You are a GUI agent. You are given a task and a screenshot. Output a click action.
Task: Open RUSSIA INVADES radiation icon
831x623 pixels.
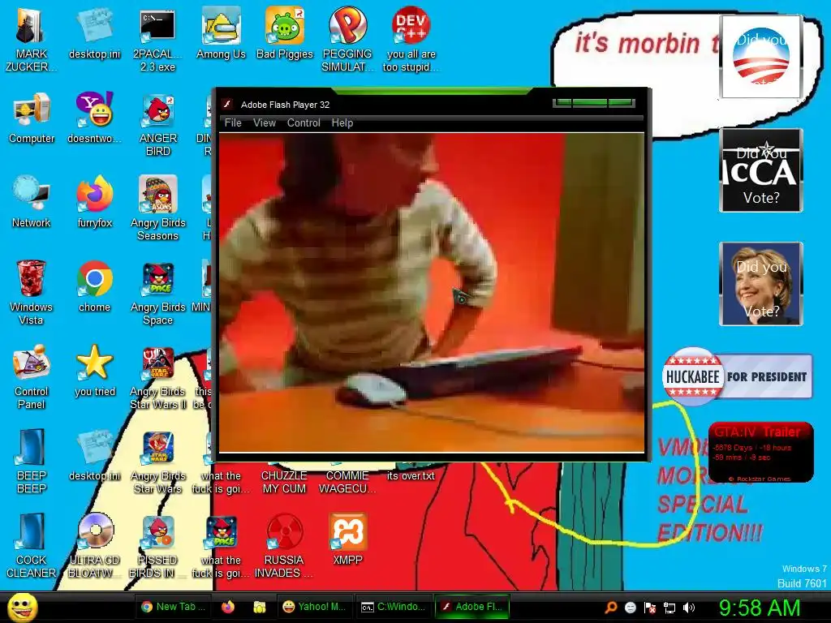point(284,546)
